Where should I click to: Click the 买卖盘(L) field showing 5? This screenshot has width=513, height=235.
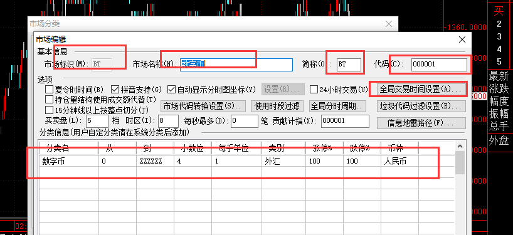97,120
